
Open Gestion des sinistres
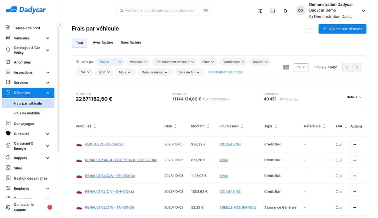pyautogui.click(x=31, y=178)
